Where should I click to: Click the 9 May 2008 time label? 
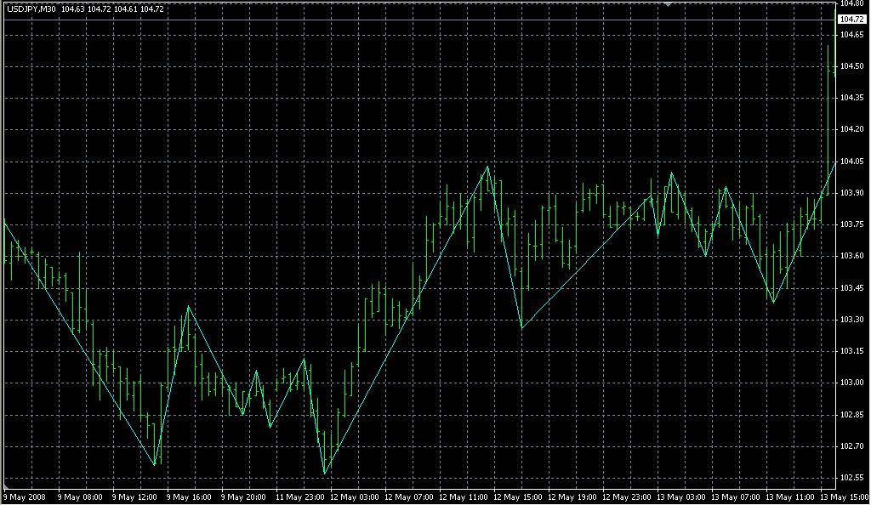27,496
